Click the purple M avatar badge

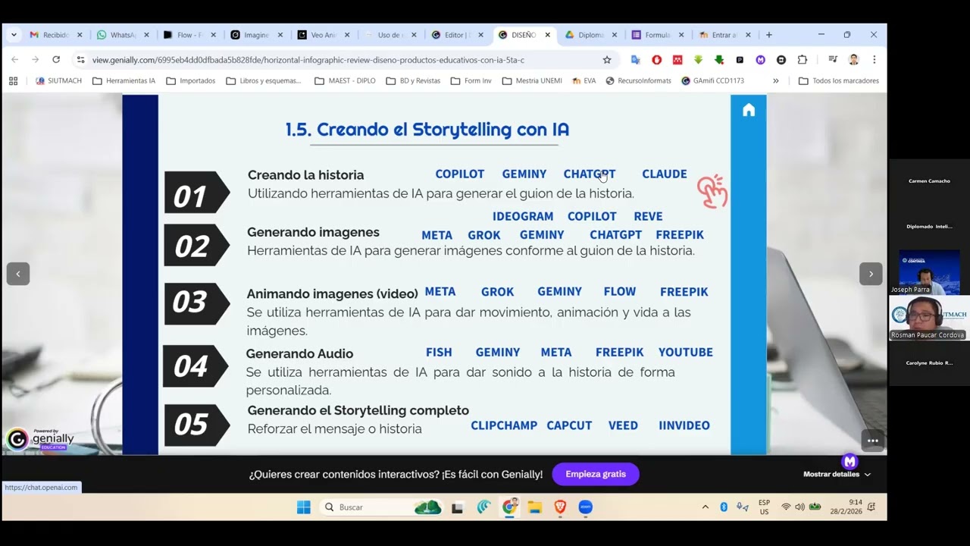[850, 461]
